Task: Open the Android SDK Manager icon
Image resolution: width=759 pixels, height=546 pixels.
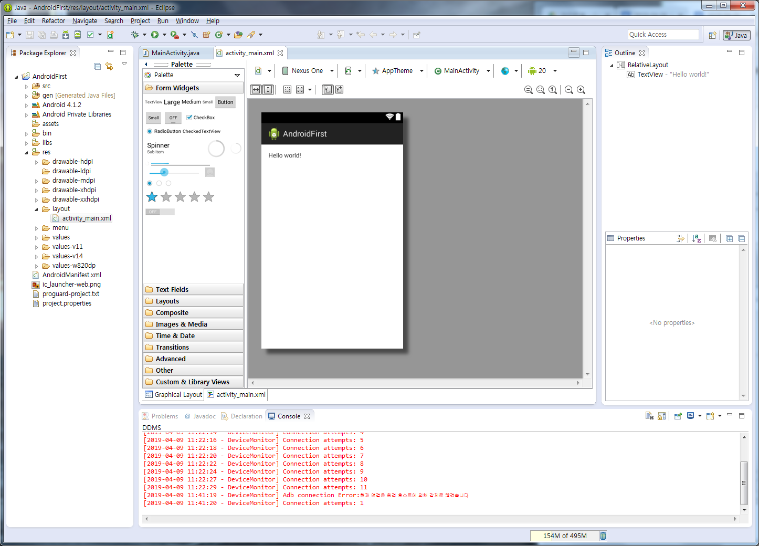Action: pyautogui.click(x=66, y=35)
